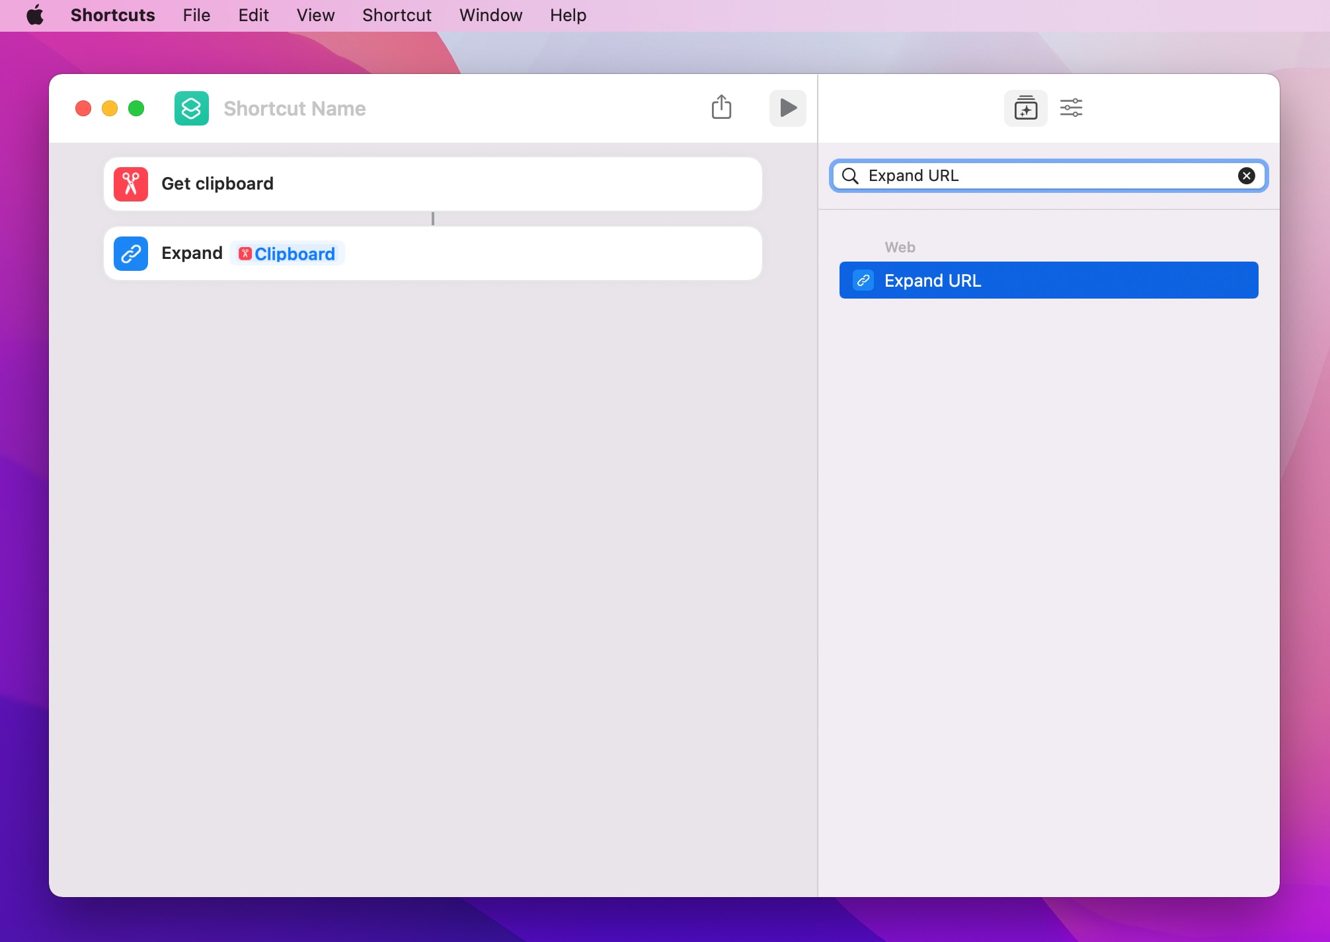
Task: Click the link icon on the Expand action
Action: [x=131, y=254]
